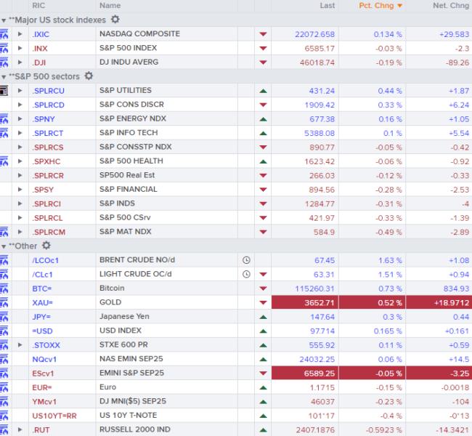The height and width of the screenshot is (436, 472).
Task: Click chart icon in the .INX row
Action: (x=4, y=48)
